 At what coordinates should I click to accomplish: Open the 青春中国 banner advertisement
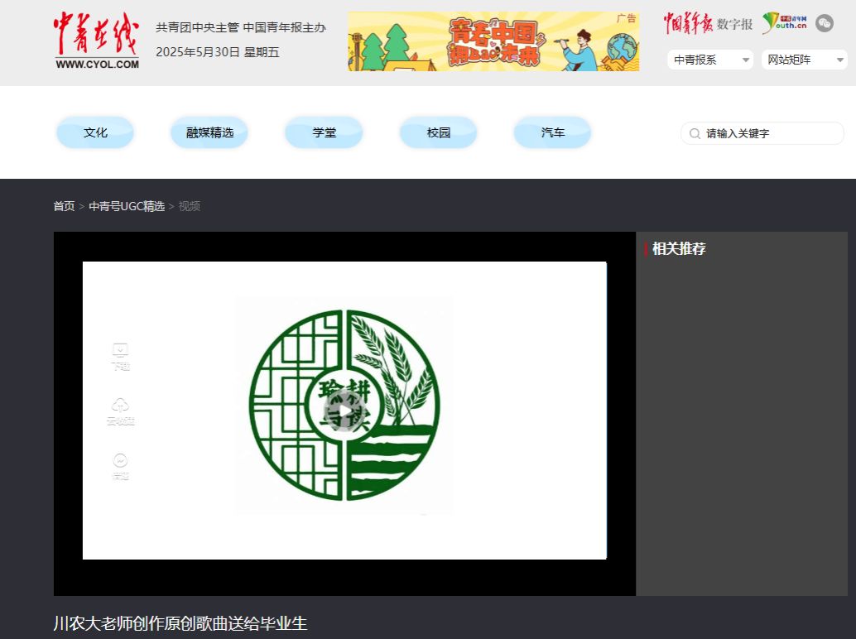click(x=493, y=41)
